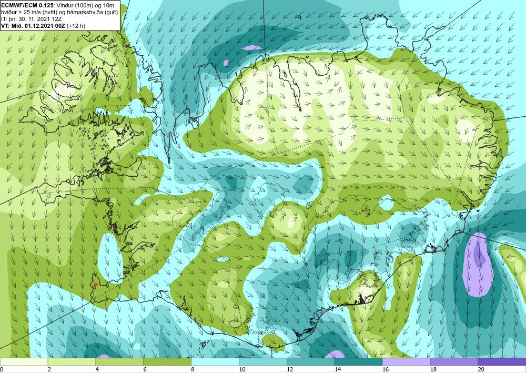Click the 6–8 m/s dark green legend swatch
Screen dimensions: 526x373
(167, 362)
